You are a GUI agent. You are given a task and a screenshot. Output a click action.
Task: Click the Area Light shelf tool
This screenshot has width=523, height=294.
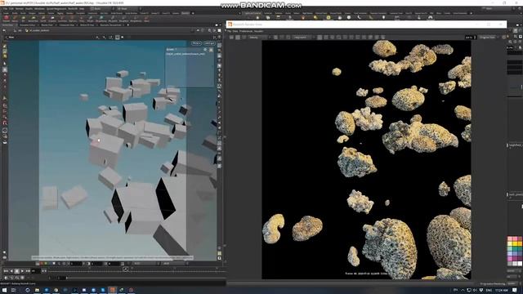[x=278, y=18]
